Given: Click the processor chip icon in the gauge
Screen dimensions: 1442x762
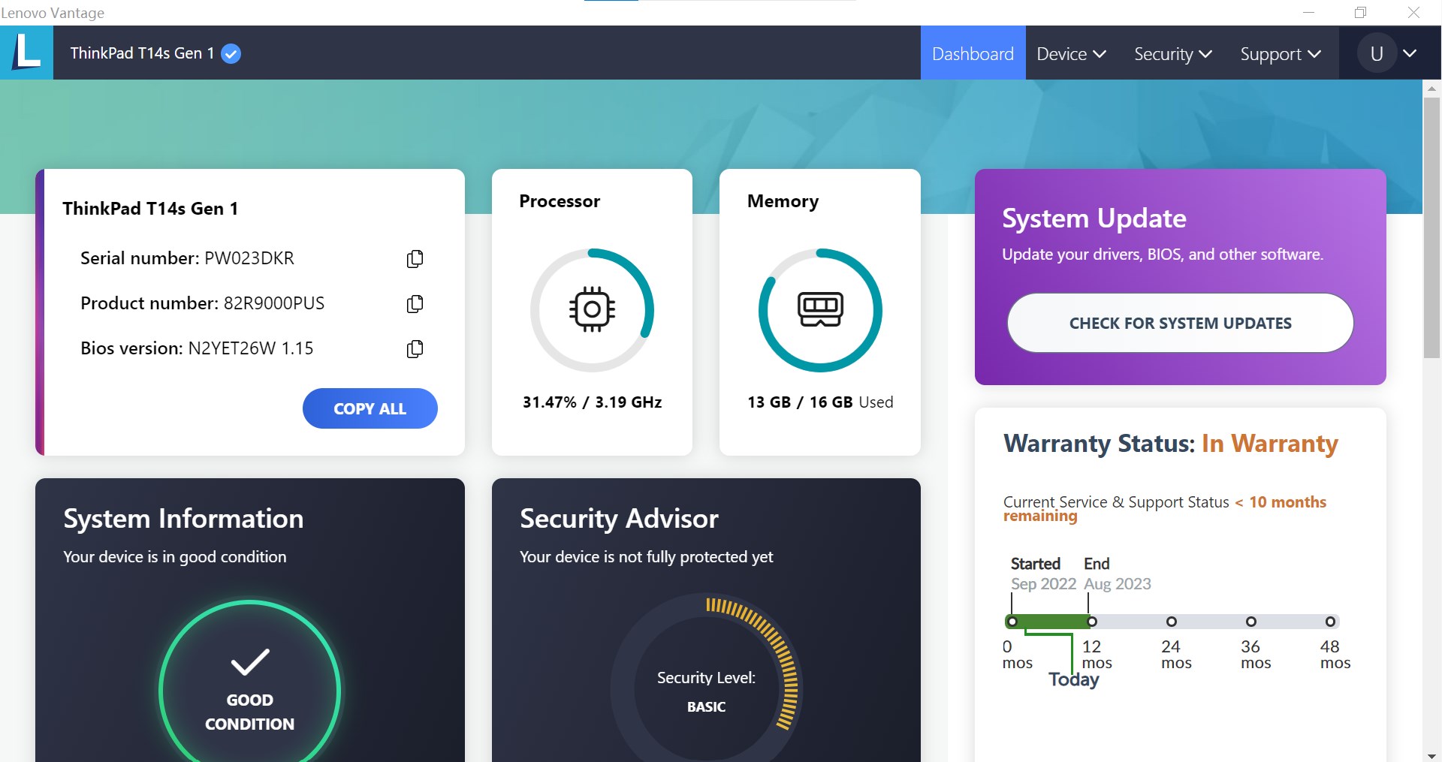Looking at the screenshot, I should pos(592,309).
